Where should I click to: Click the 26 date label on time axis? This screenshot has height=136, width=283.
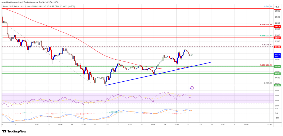95,124
